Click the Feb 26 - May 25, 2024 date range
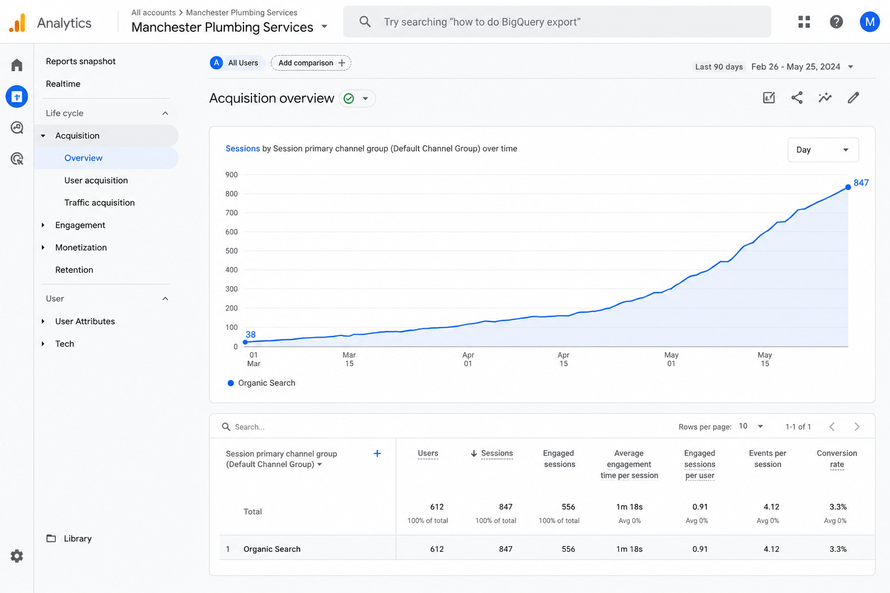The width and height of the screenshot is (890, 593). tap(796, 67)
